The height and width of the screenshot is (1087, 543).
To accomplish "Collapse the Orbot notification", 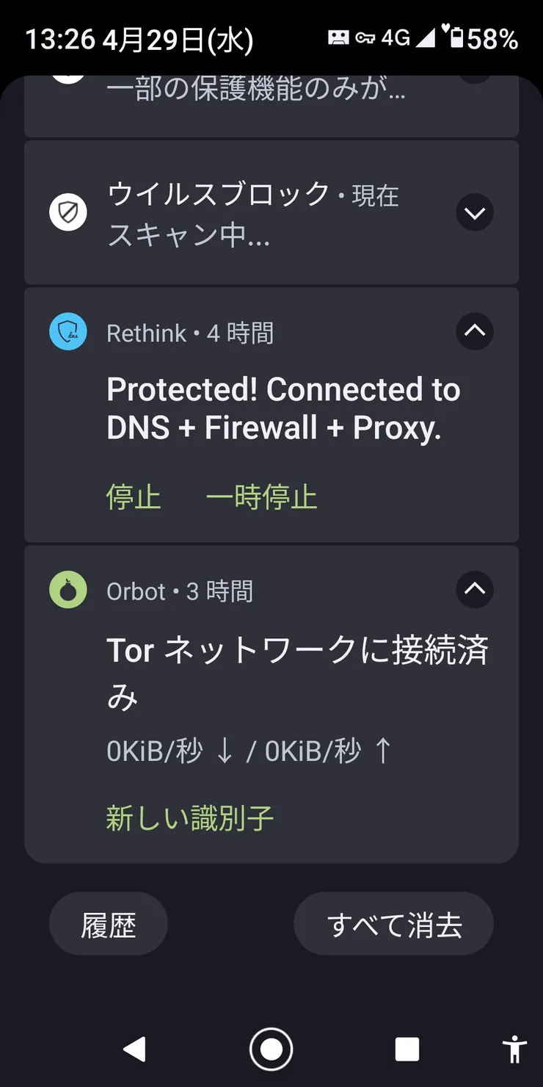I will (x=475, y=589).
